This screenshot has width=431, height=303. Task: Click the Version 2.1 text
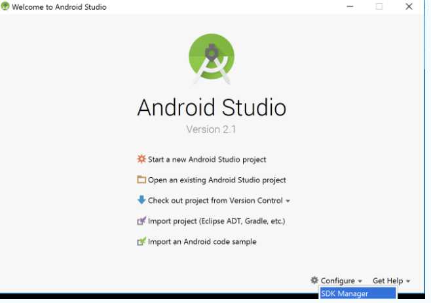211,129
